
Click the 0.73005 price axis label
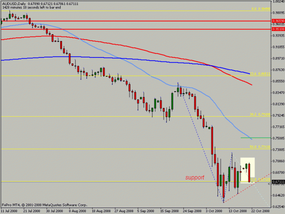point(279,150)
